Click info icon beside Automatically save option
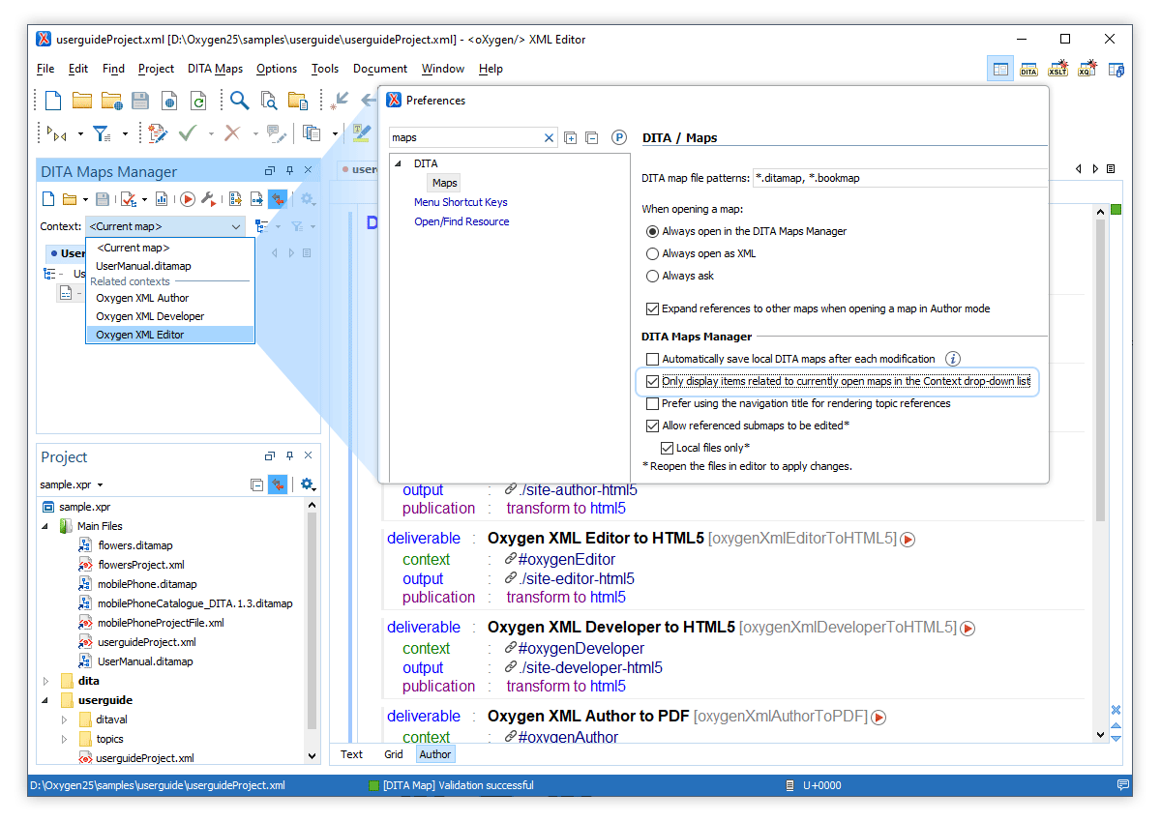 click(x=952, y=359)
